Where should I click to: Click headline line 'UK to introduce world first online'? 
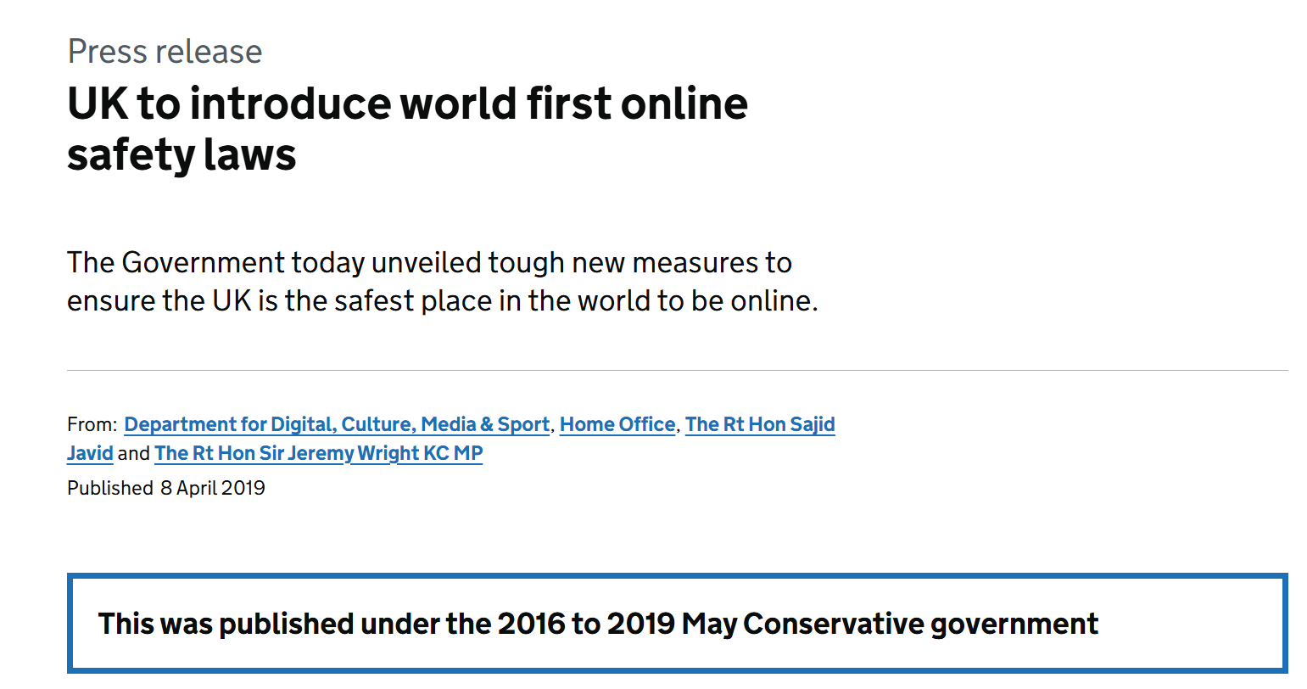[407, 104]
